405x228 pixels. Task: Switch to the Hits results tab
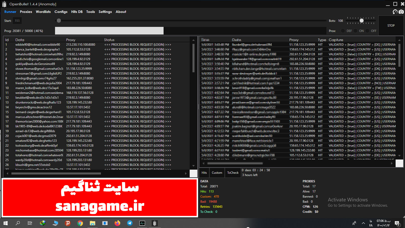click(204, 173)
